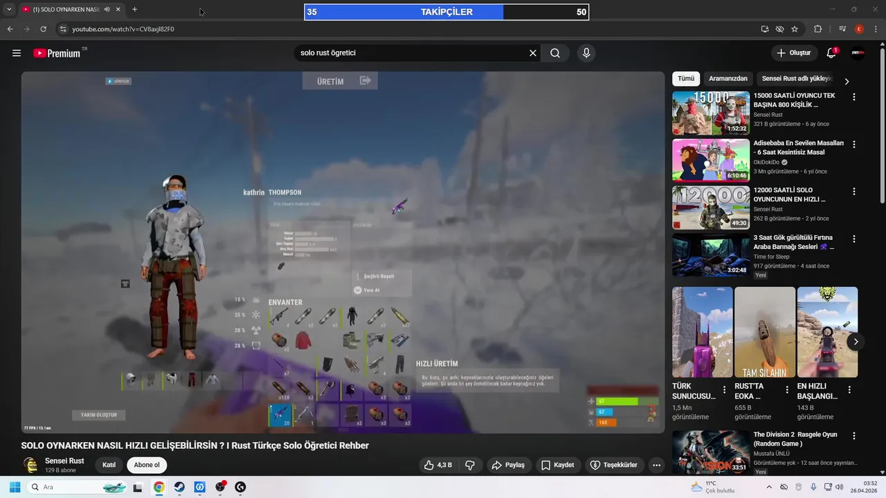Open options for 12000 SAATLİ SOLO video
The width and height of the screenshot is (886, 498).
click(x=854, y=192)
